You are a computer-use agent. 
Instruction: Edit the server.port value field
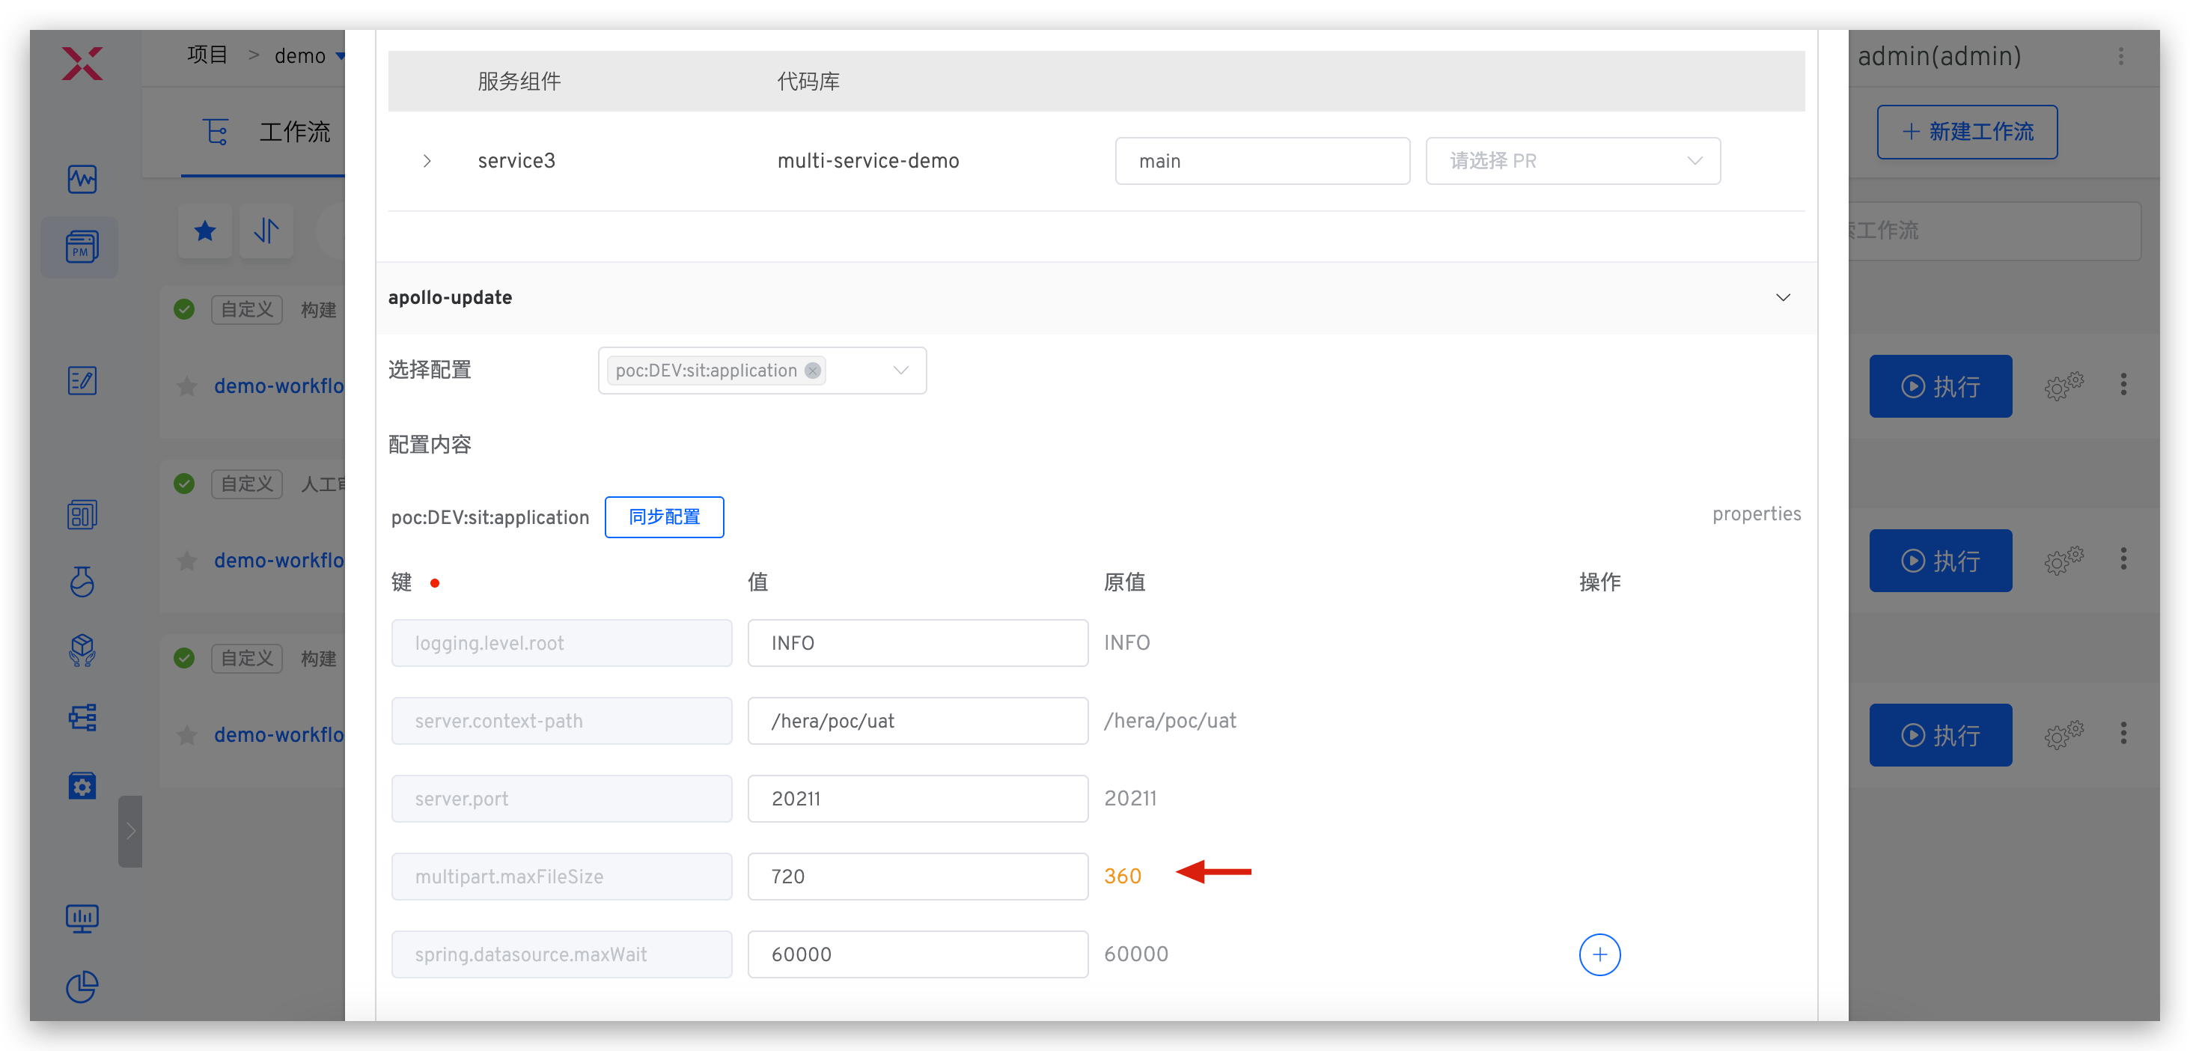(x=918, y=799)
